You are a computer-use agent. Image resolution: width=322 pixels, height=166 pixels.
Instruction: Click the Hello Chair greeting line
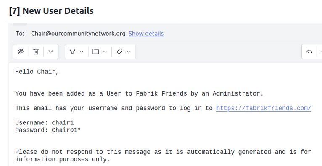click(37, 72)
